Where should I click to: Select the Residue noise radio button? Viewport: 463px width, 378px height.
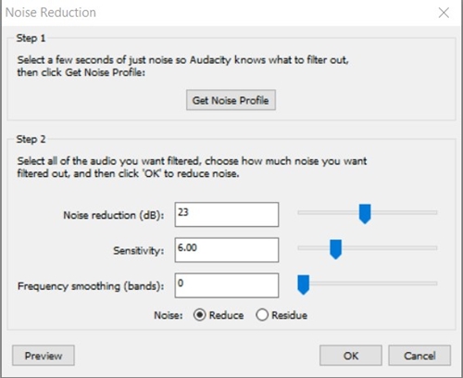point(262,315)
